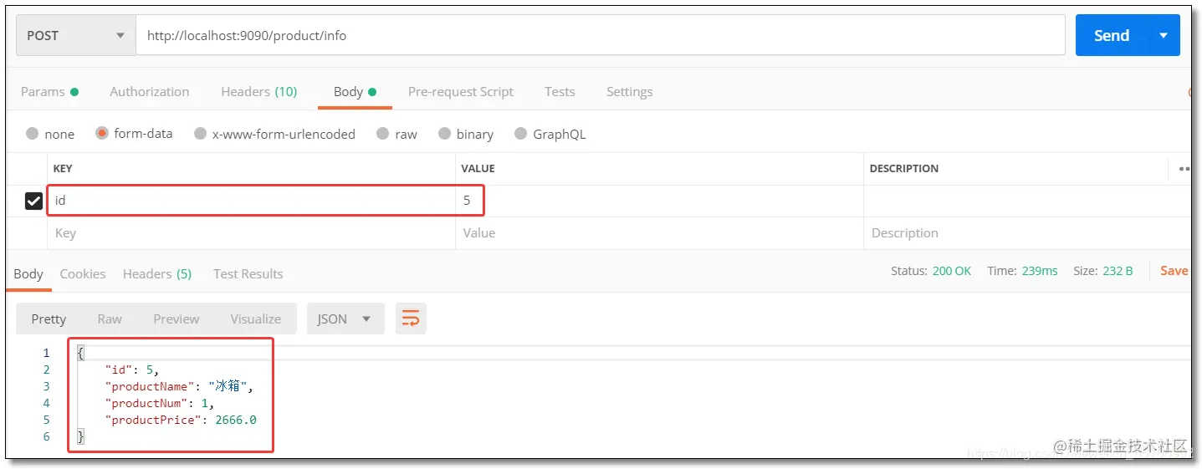Switch to the Preview response view
Screen dimensions: 1202x469
point(176,319)
